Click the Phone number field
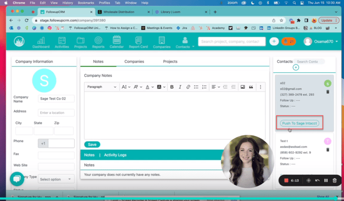This screenshot has height=201, width=344. (x=61, y=144)
